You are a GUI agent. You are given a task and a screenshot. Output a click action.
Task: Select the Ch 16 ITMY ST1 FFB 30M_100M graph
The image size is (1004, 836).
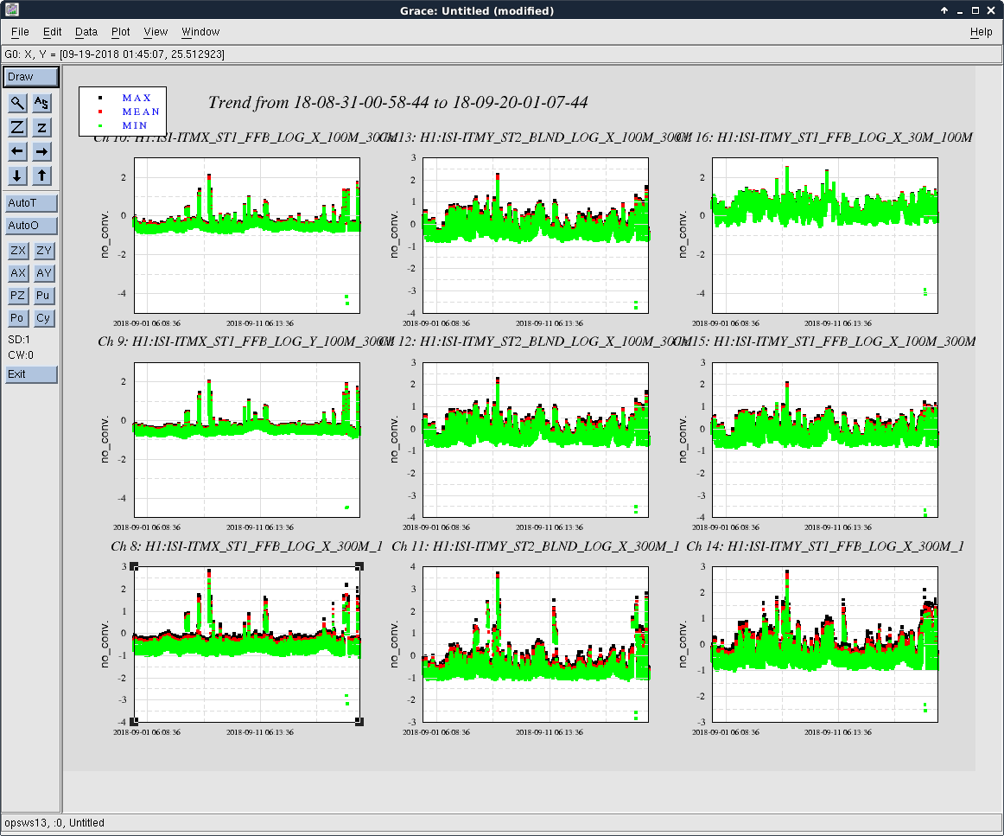point(824,235)
